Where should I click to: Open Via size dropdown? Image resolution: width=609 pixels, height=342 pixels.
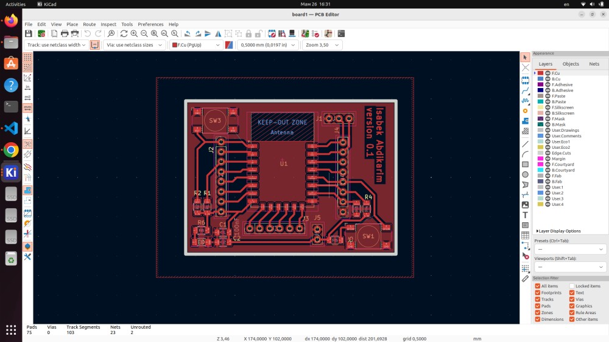[x=135, y=45]
